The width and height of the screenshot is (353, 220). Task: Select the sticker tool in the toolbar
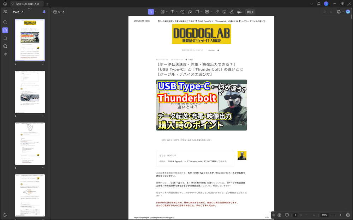click(x=224, y=12)
